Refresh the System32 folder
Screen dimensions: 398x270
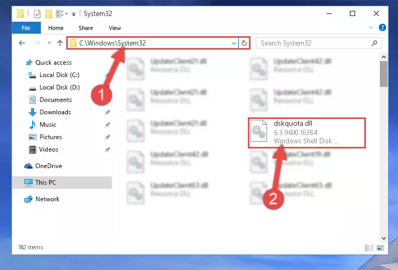pyautogui.click(x=244, y=43)
